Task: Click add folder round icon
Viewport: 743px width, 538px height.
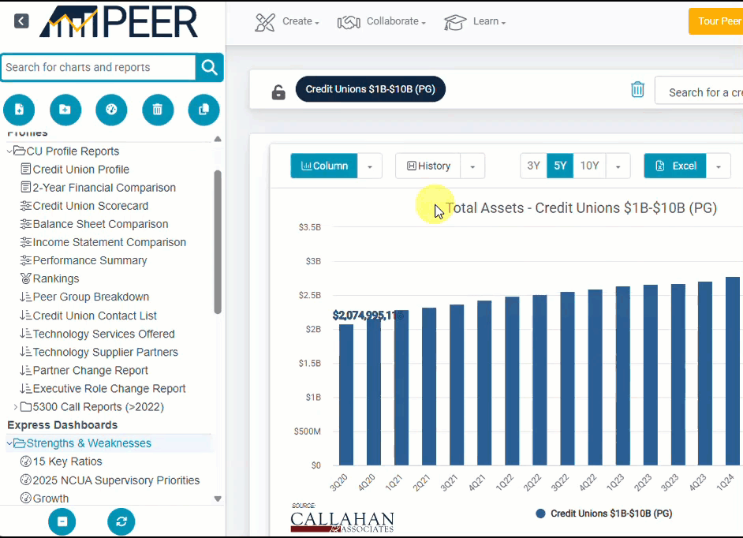Action: [x=65, y=110]
